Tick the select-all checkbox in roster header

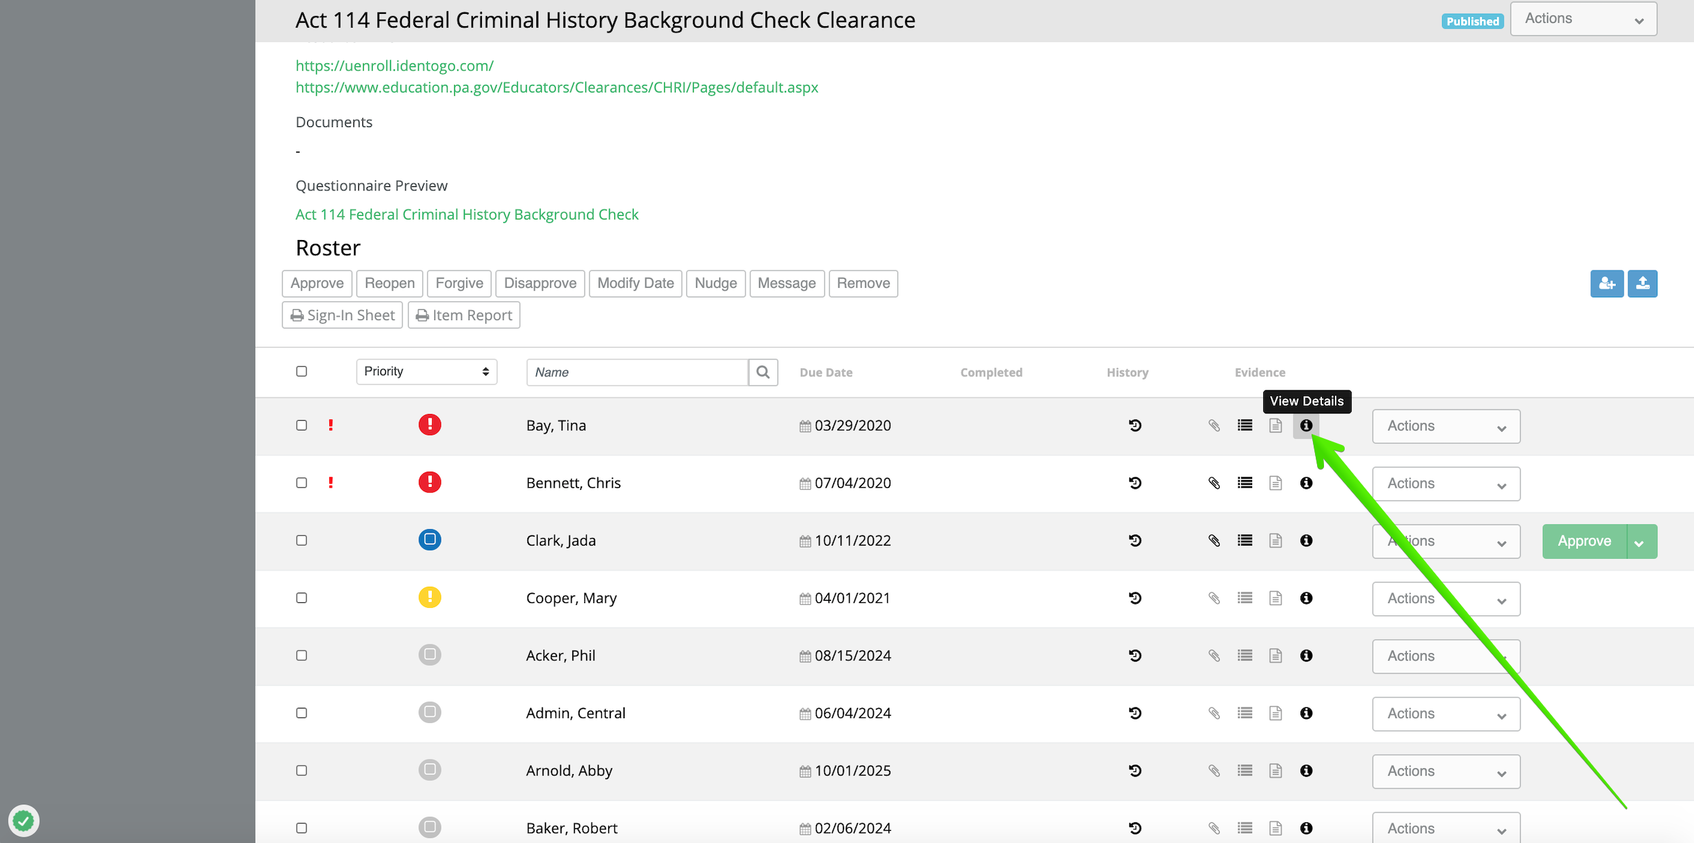coord(302,371)
